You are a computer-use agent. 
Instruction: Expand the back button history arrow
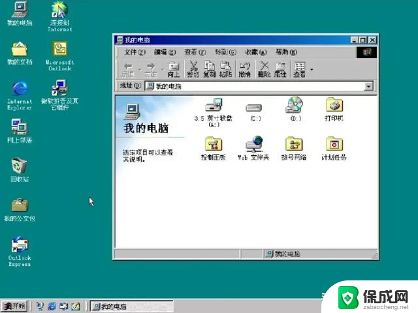click(140, 70)
